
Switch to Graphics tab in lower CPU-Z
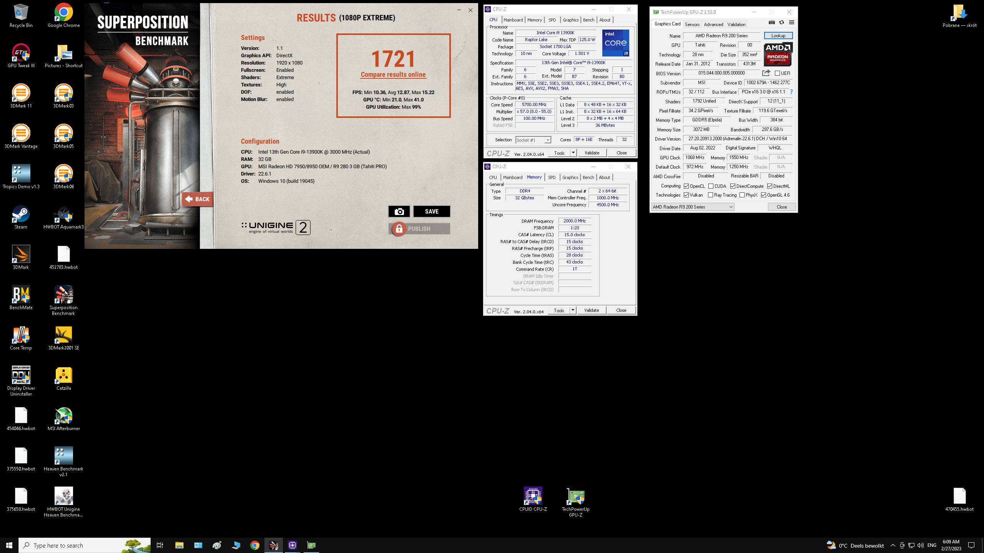coord(570,177)
